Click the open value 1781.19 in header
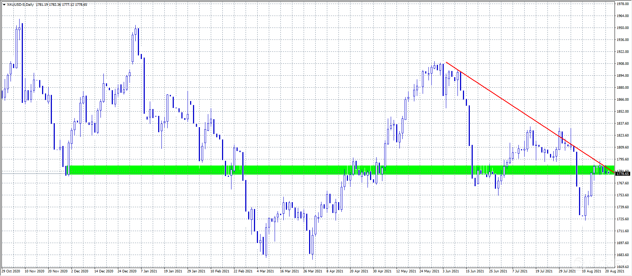632x276 pixels. point(42,5)
